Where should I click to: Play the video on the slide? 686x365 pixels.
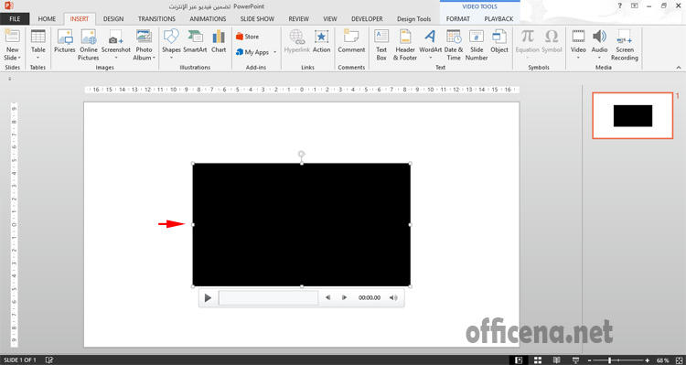coord(209,297)
